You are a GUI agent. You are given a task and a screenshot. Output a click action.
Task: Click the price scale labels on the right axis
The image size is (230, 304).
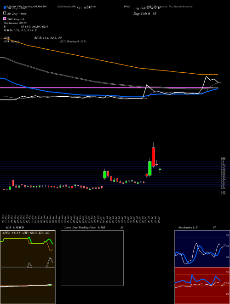(223, 175)
